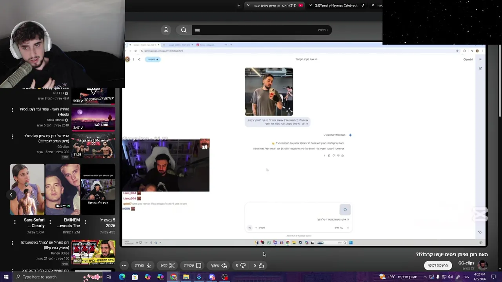Open options menu for Stilla Official video
This screenshot has width=502, height=282.
pos(12,110)
